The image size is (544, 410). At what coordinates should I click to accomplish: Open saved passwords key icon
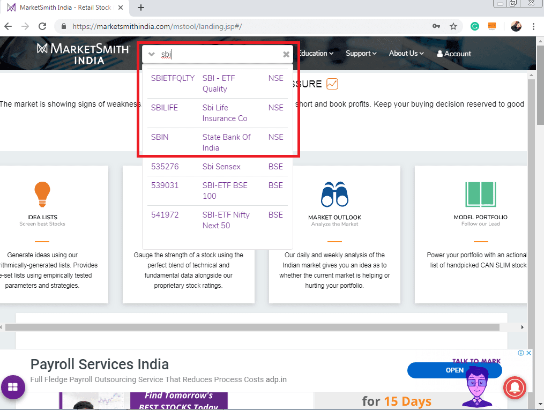pos(436,26)
